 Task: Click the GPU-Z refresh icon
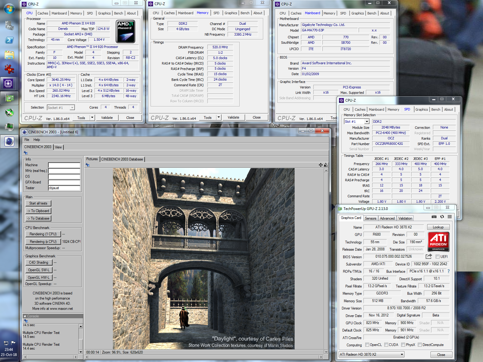(x=442, y=217)
